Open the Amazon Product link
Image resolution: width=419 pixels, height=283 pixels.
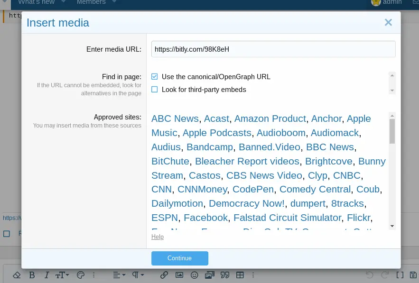click(x=270, y=119)
